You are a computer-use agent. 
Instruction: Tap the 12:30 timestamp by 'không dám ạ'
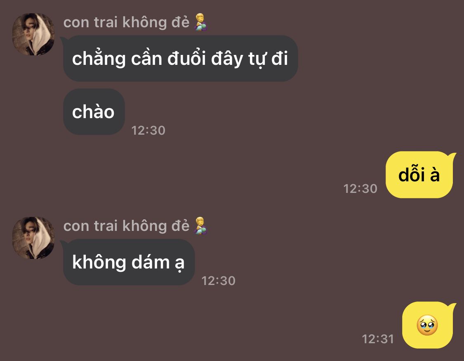[218, 281]
